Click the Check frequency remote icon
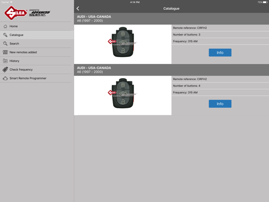 pos(5,70)
